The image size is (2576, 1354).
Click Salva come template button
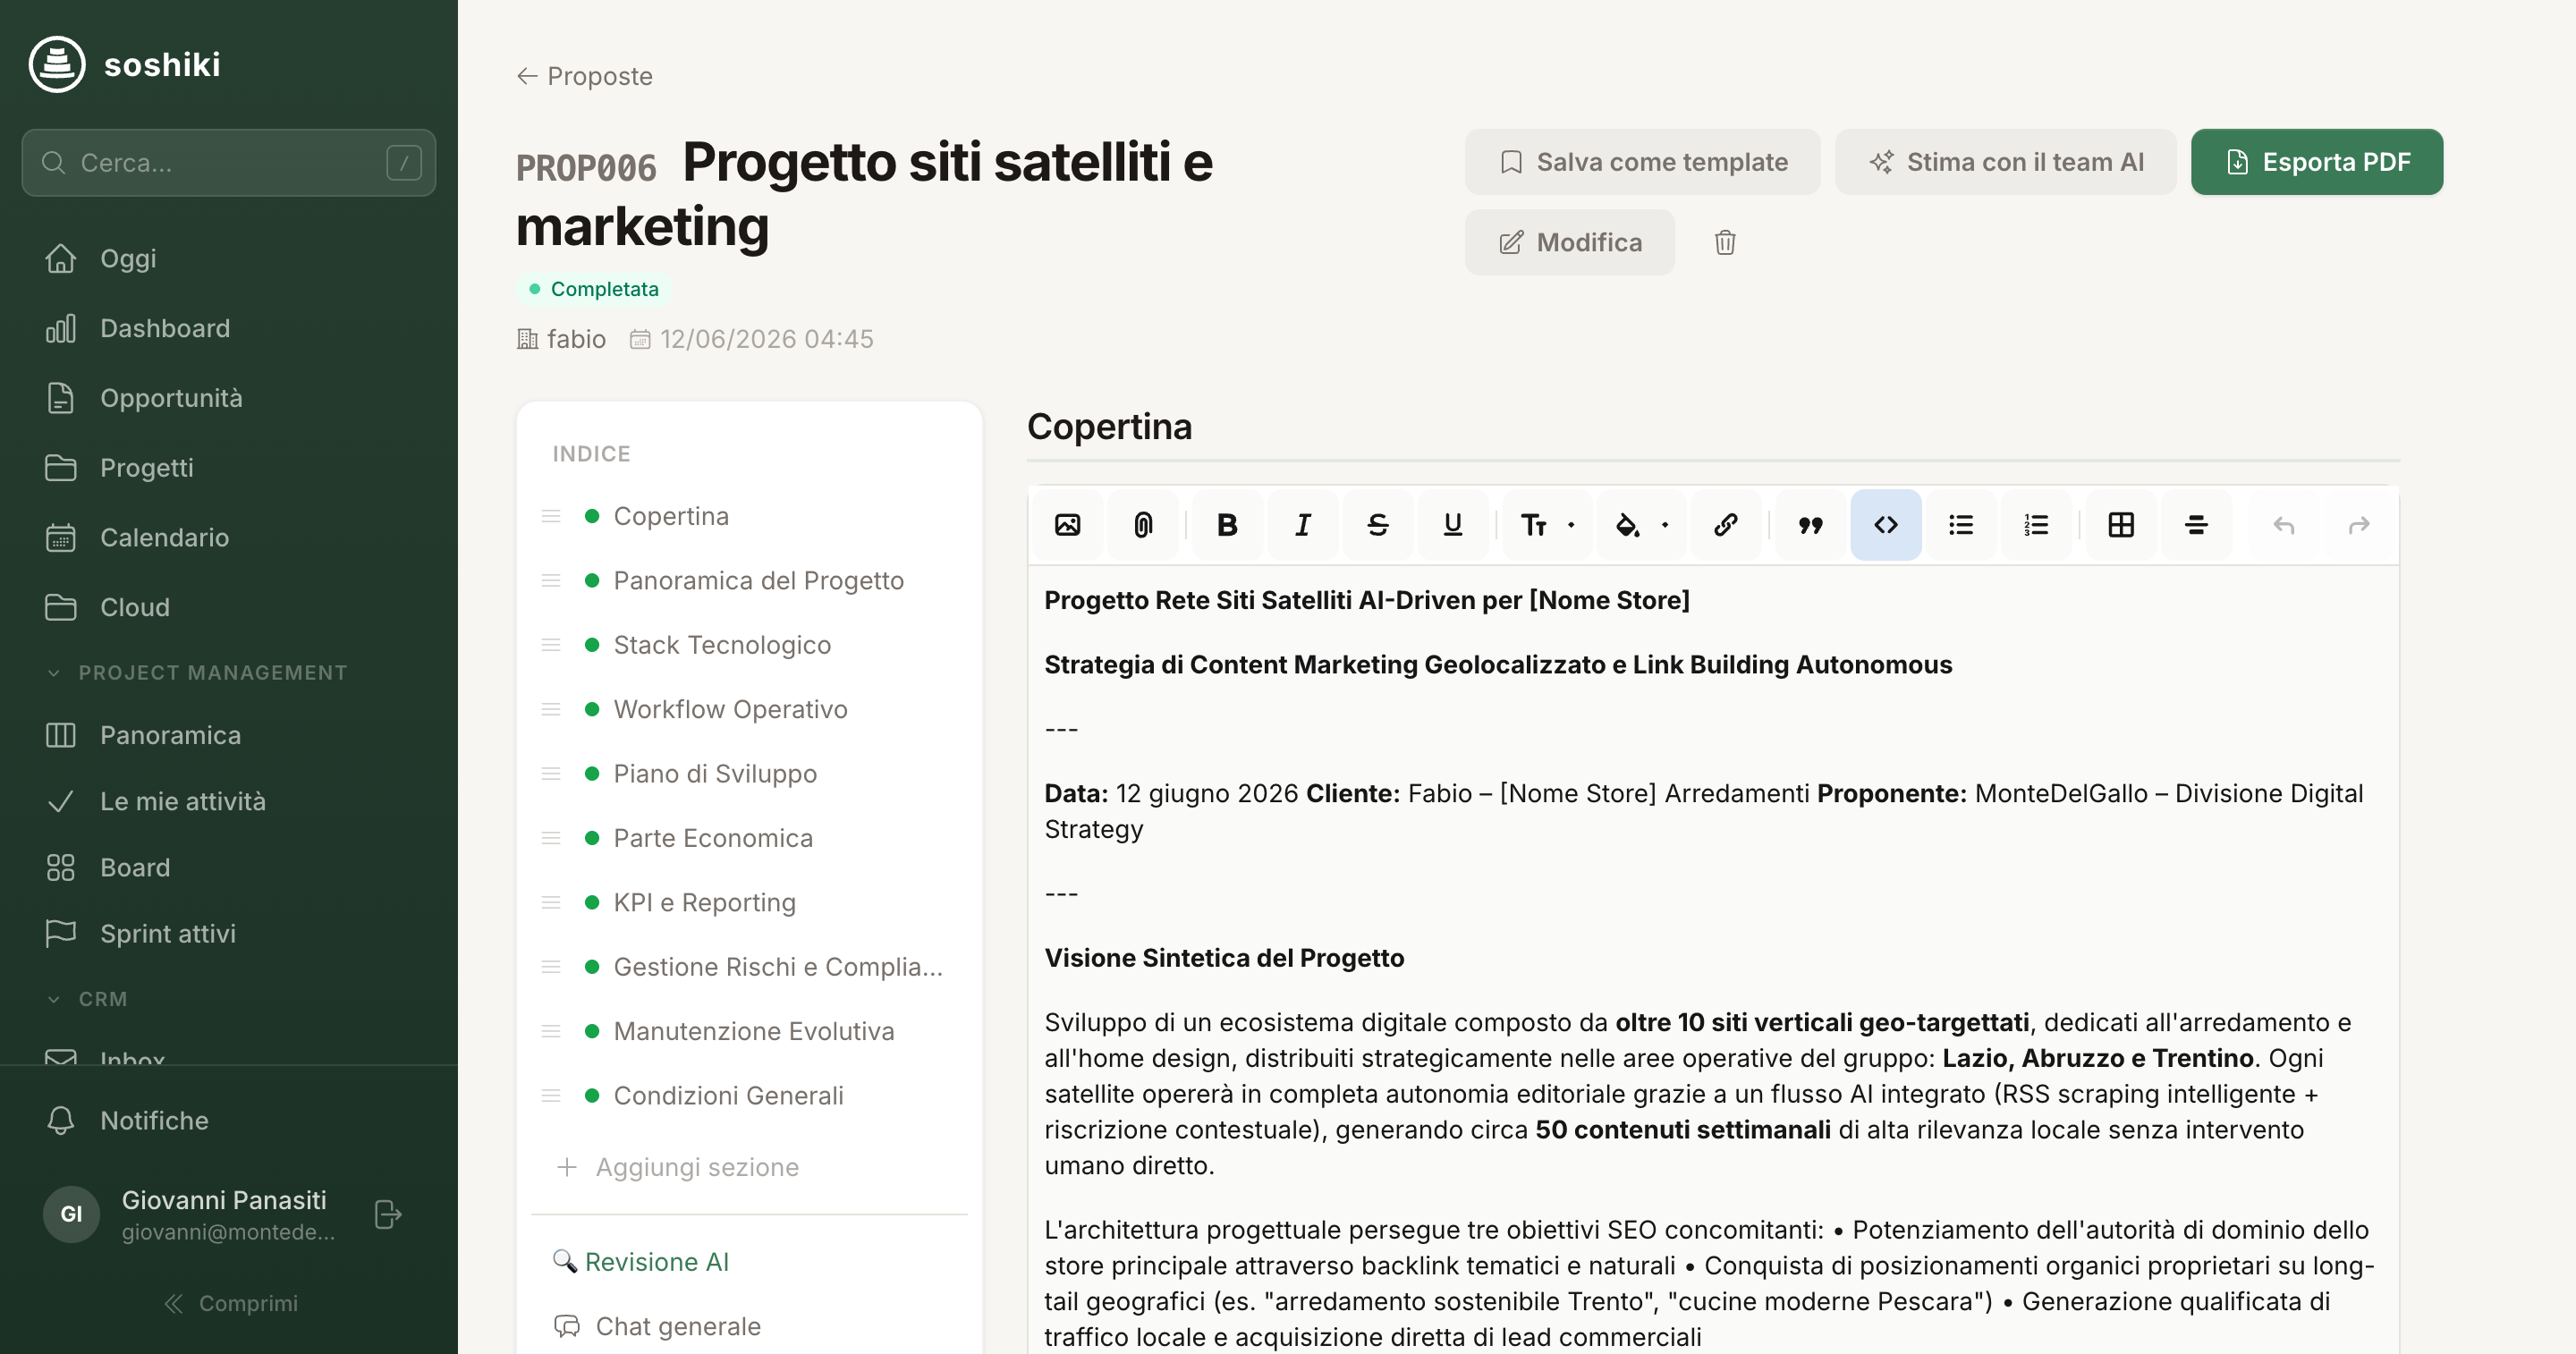1642,162
